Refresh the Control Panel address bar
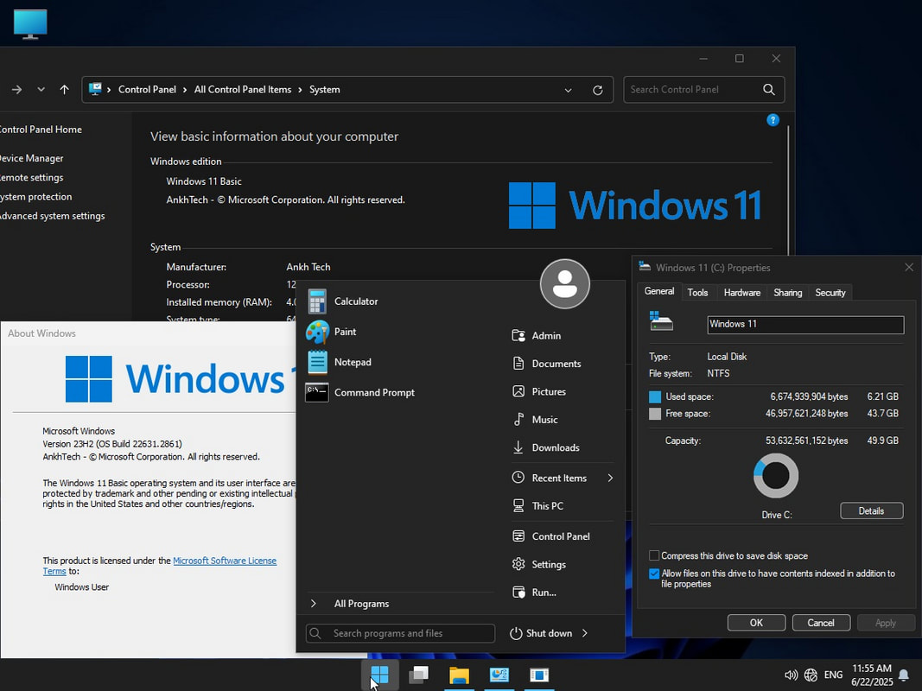This screenshot has height=691, width=922. [x=597, y=90]
